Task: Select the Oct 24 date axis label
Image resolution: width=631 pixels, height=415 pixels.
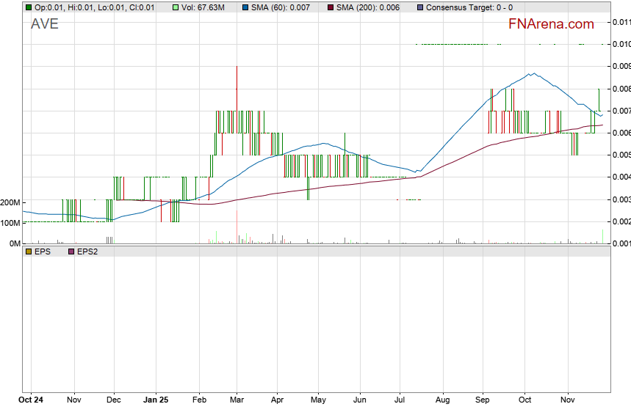Action: [x=31, y=401]
